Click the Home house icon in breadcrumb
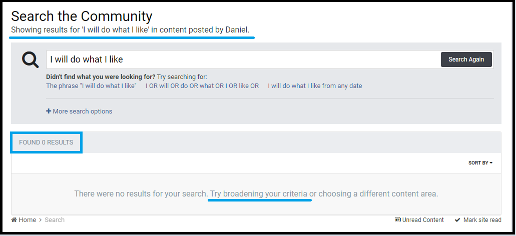Screen dimensions: 516x236 coord(14,220)
